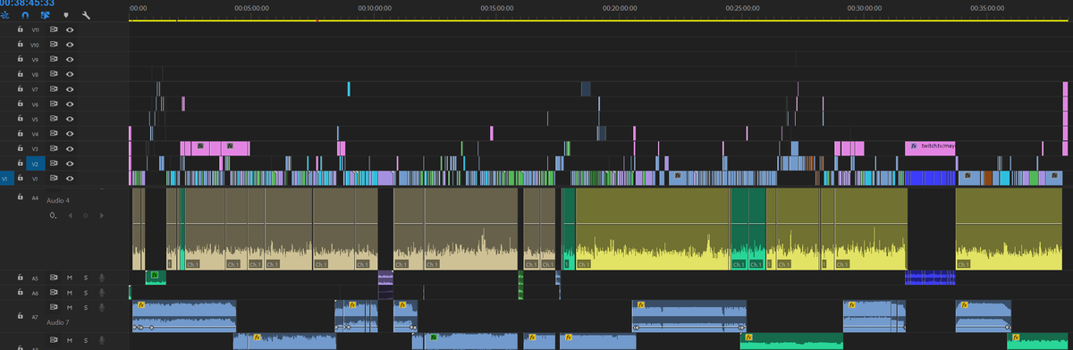Click the 00:25:00:00 mark on time ruler
Screen dimensions: 1073x350
(x=742, y=7)
